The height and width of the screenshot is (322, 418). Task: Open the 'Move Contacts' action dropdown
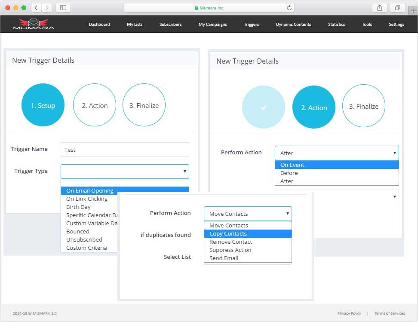coord(248,214)
